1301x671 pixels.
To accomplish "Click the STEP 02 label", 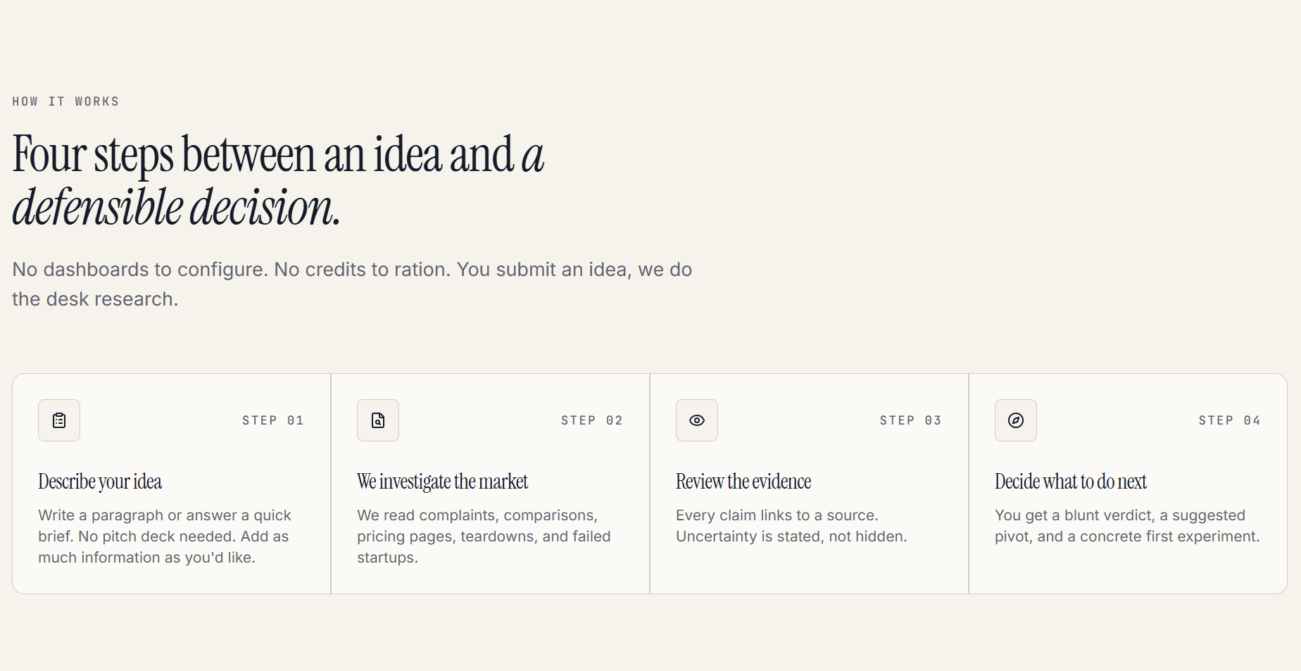I will coord(592,420).
